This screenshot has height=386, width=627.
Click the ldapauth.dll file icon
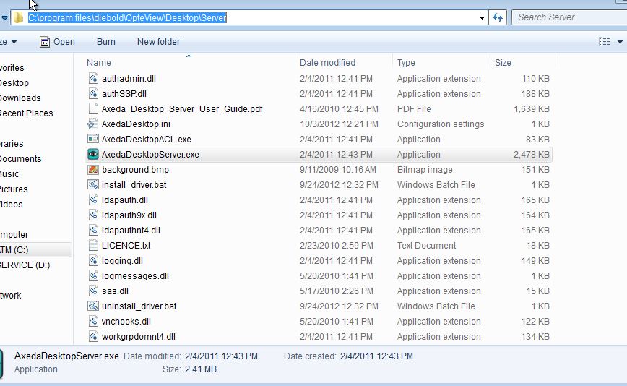[93, 200]
